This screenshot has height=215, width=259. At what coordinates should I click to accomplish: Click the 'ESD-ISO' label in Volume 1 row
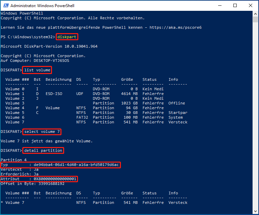(x=54, y=94)
